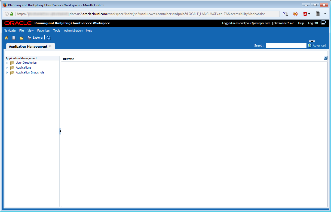Select the Browse tab
The width and height of the screenshot is (331, 212).
tap(69, 59)
